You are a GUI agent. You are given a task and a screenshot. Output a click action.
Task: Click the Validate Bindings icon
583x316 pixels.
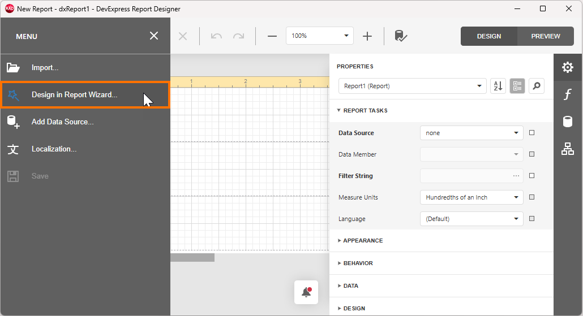(401, 36)
